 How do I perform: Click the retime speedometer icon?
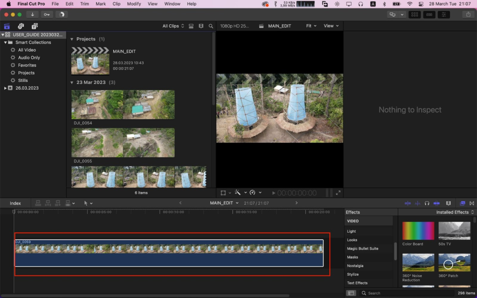[x=252, y=192]
